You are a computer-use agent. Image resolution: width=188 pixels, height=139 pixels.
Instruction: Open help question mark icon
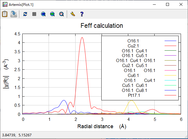(x=82, y=14)
